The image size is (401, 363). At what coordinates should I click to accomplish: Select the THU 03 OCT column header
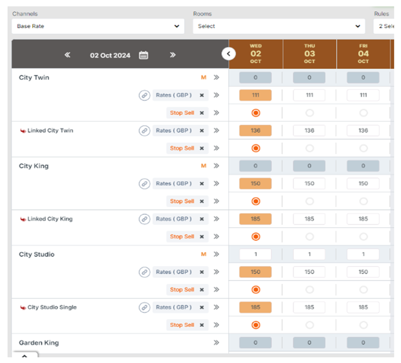click(x=309, y=54)
